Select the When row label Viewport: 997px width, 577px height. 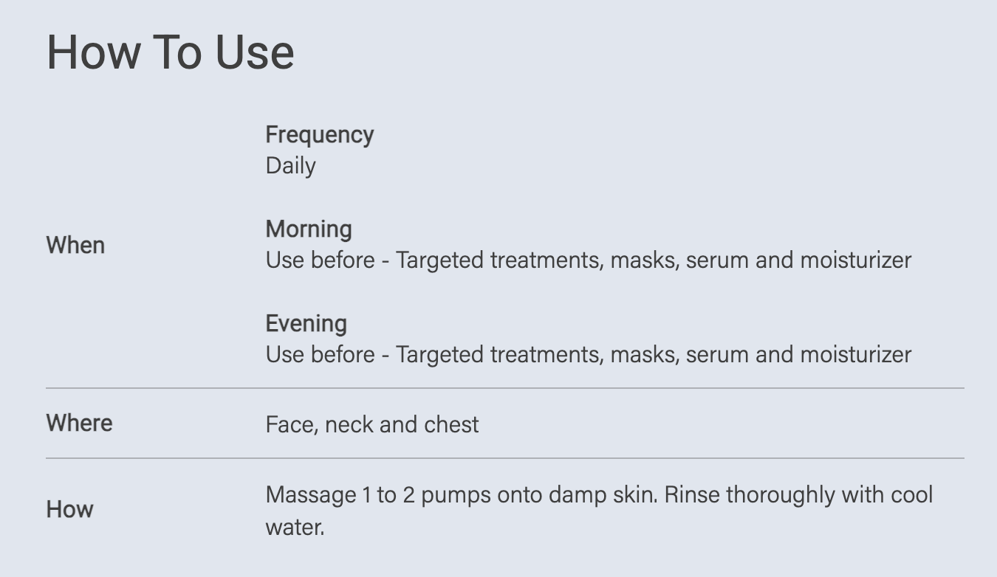(x=75, y=245)
